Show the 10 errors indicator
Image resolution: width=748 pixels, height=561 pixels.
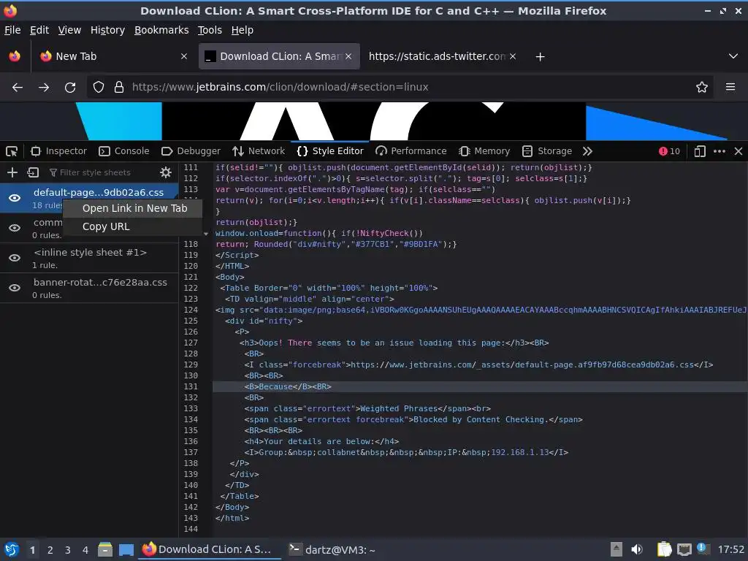tap(669, 151)
